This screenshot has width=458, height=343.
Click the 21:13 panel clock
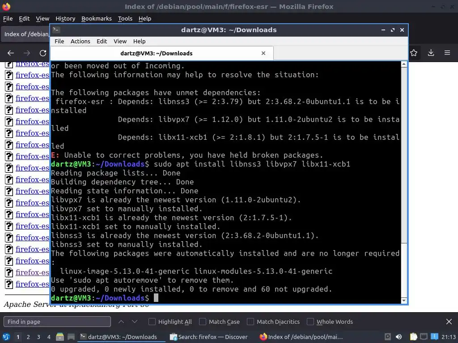point(448,337)
